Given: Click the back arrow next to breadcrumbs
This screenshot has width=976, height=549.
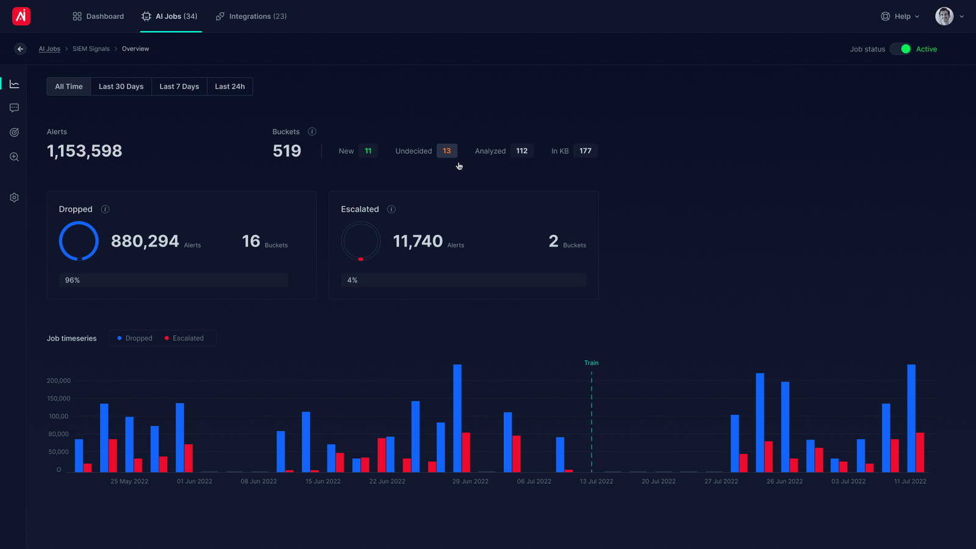Looking at the screenshot, I should point(20,49).
